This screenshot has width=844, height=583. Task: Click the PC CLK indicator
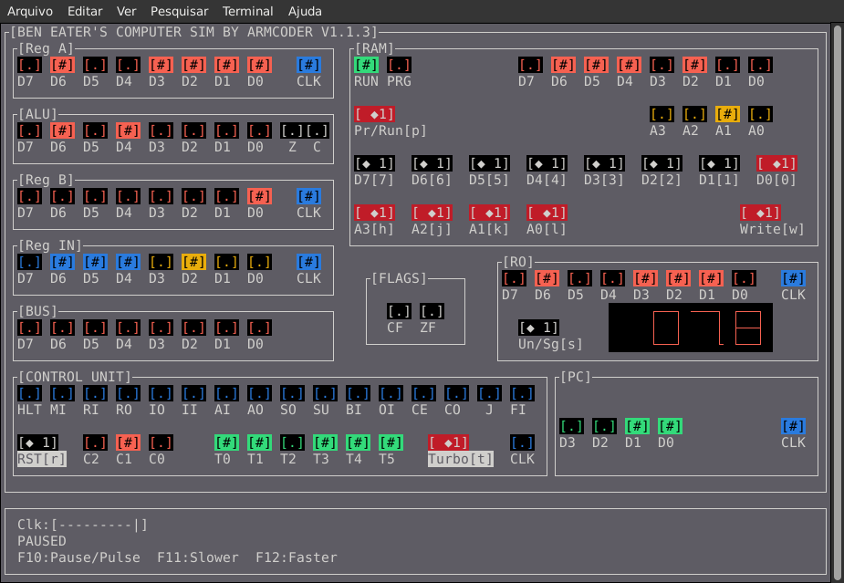[794, 426]
